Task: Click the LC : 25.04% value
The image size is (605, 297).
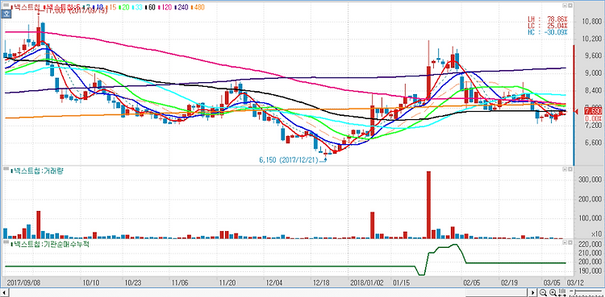Action: 548,26
